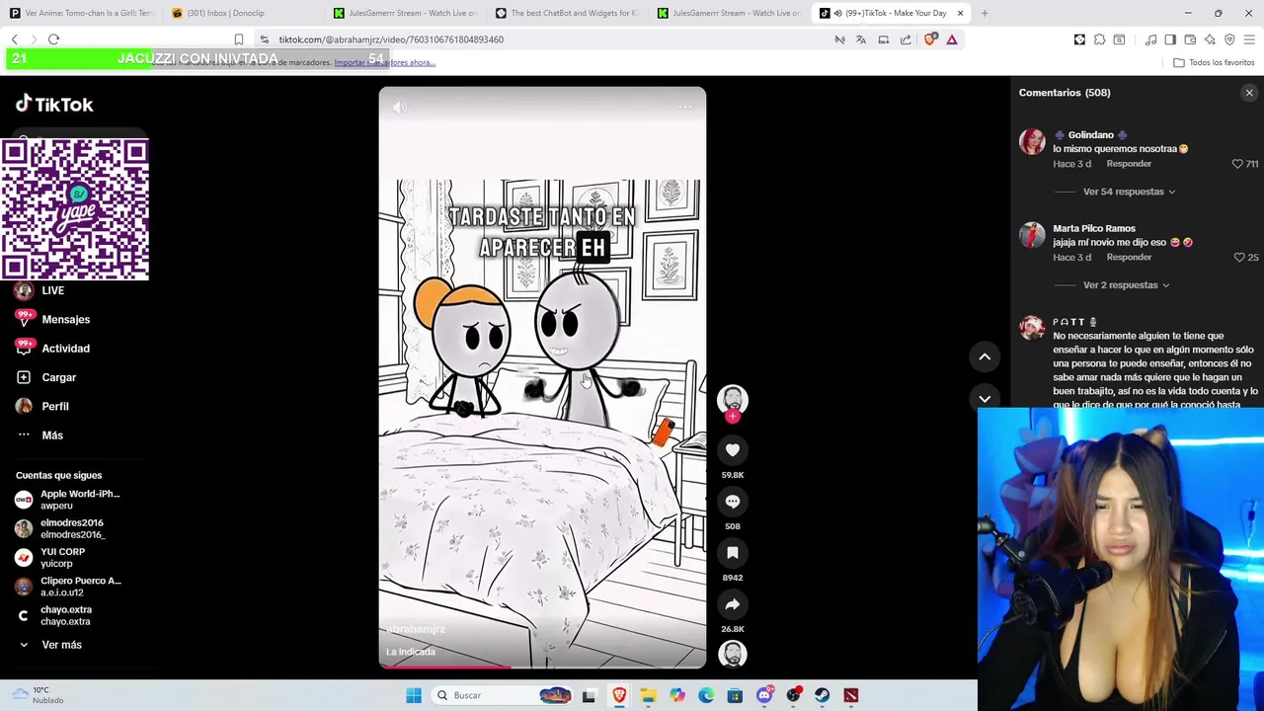Open the browser hamburger menu

click(1249, 39)
